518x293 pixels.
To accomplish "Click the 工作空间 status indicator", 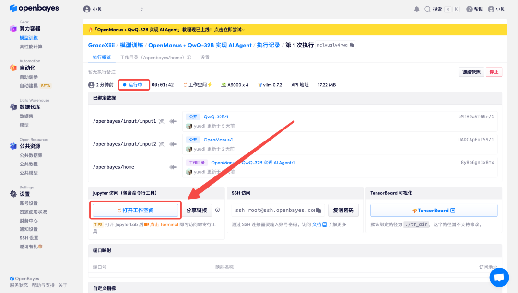I will pos(198,85).
